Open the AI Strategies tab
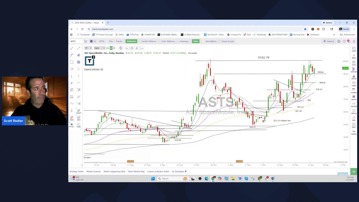Image resolution: width=359 pixels, height=202 pixels. tap(179, 171)
